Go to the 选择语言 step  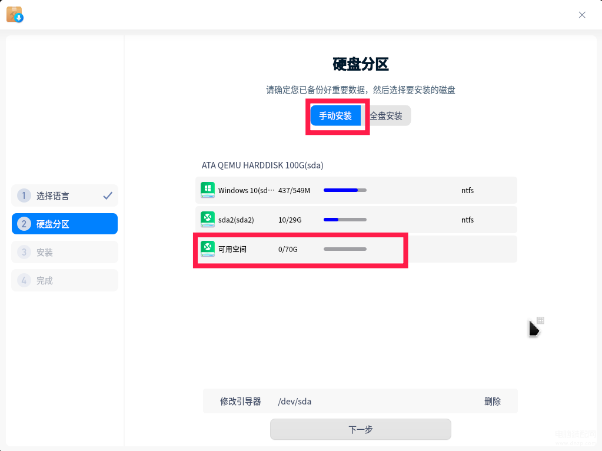point(65,195)
